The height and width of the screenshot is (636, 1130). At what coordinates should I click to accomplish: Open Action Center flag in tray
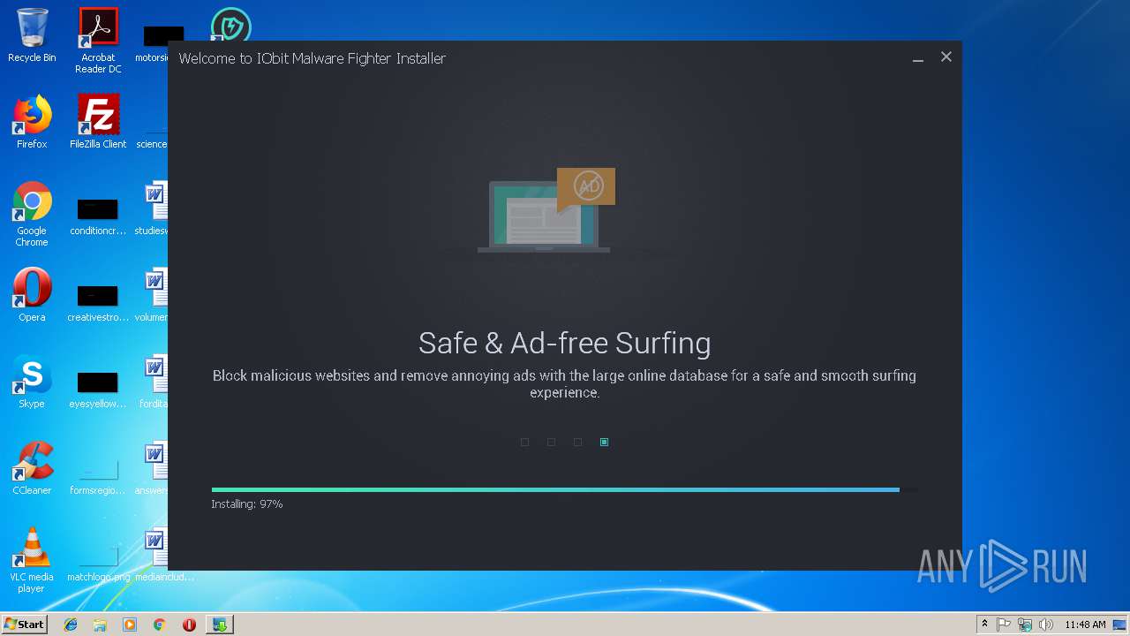pos(1004,625)
